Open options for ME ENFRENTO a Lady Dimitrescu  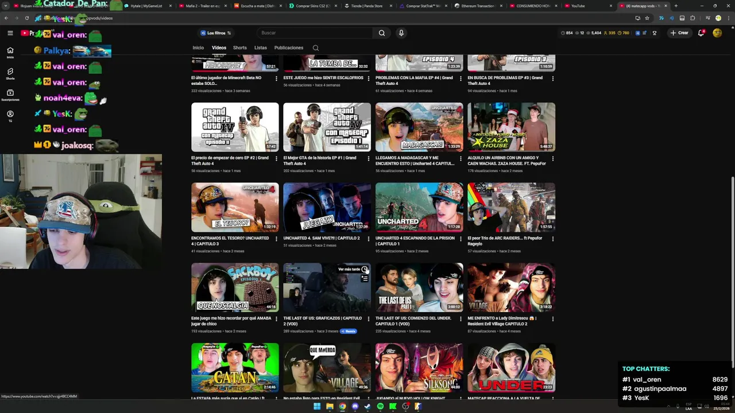click(552, 319)
